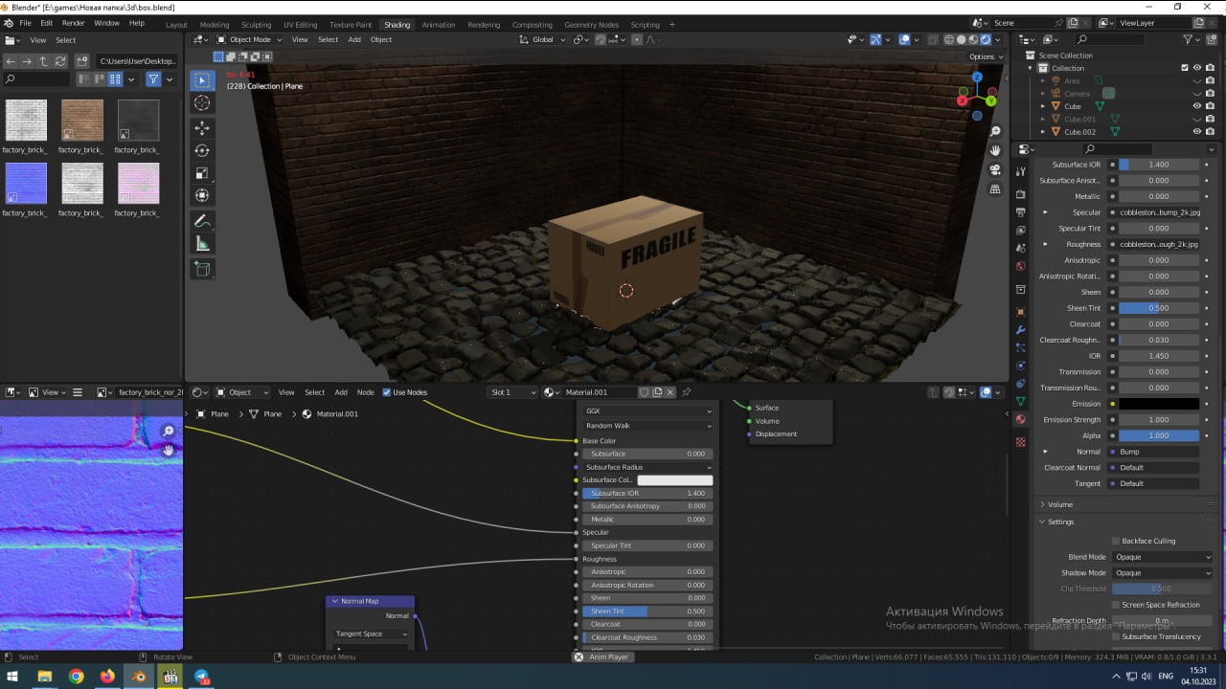The width and height of the screenshot is (1226, 689).
Task: Open Firefox from the Windows taskbar
Action: click(107, 677)
